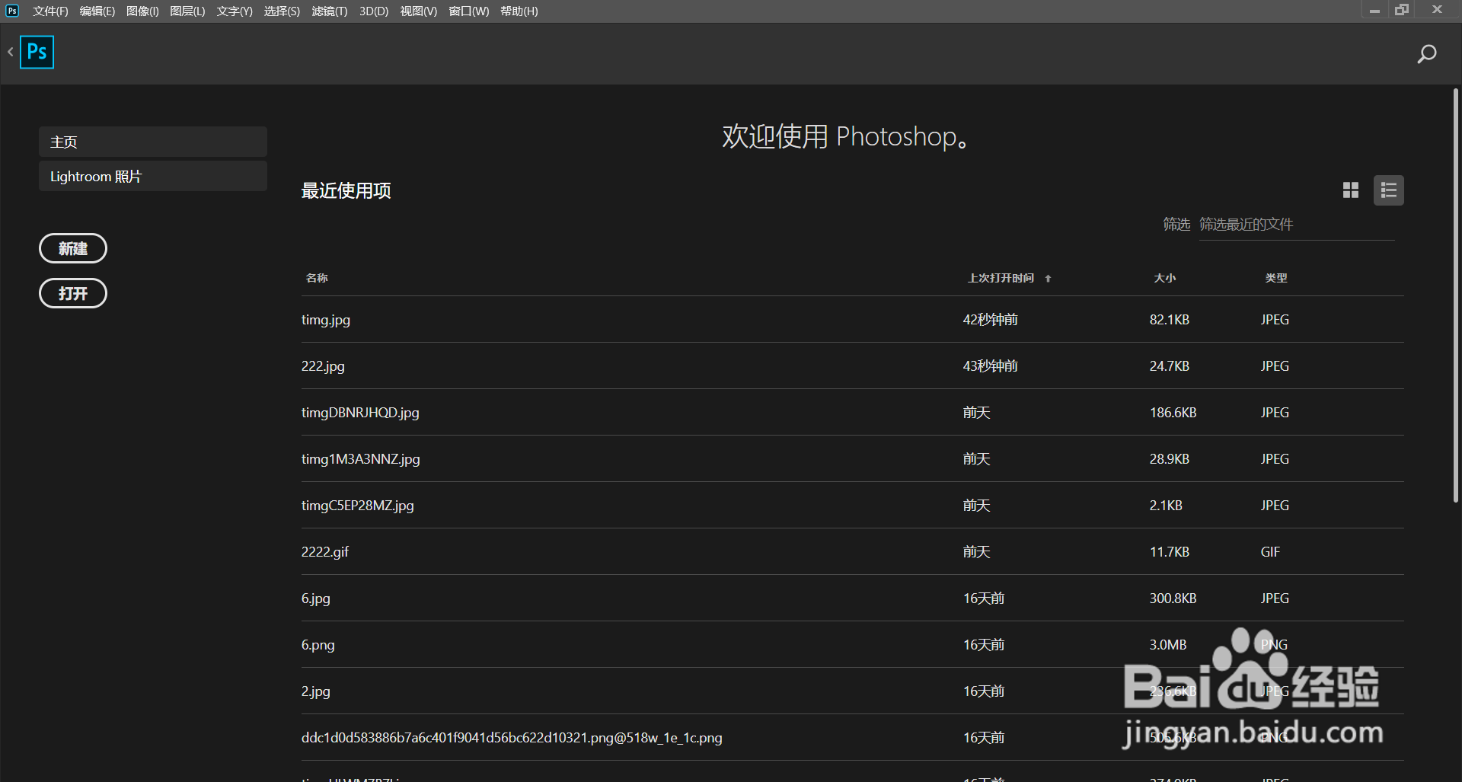Click the 11.7KB size cell

pos(1170,552)
